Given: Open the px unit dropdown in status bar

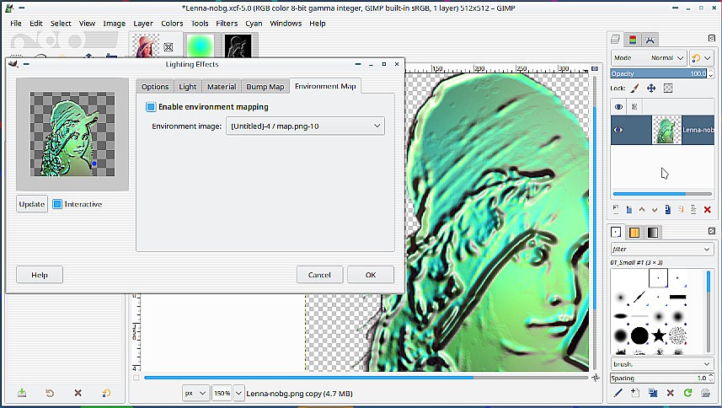Looking at the screenshot, I should [x=195, y=394].
